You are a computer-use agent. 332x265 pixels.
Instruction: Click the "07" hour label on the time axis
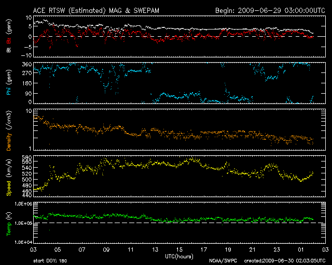[82, 250]
